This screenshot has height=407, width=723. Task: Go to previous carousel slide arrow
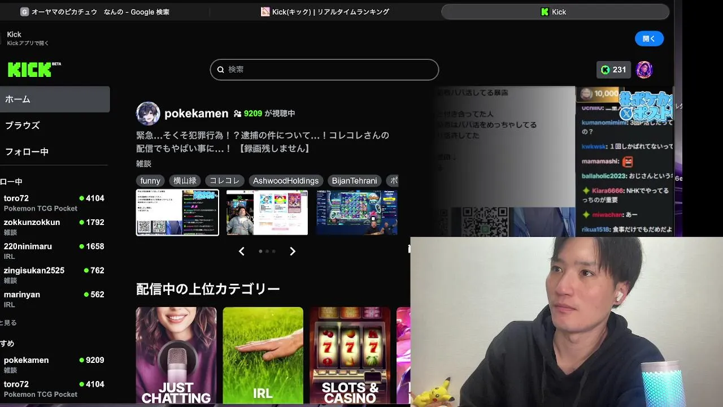242,252
